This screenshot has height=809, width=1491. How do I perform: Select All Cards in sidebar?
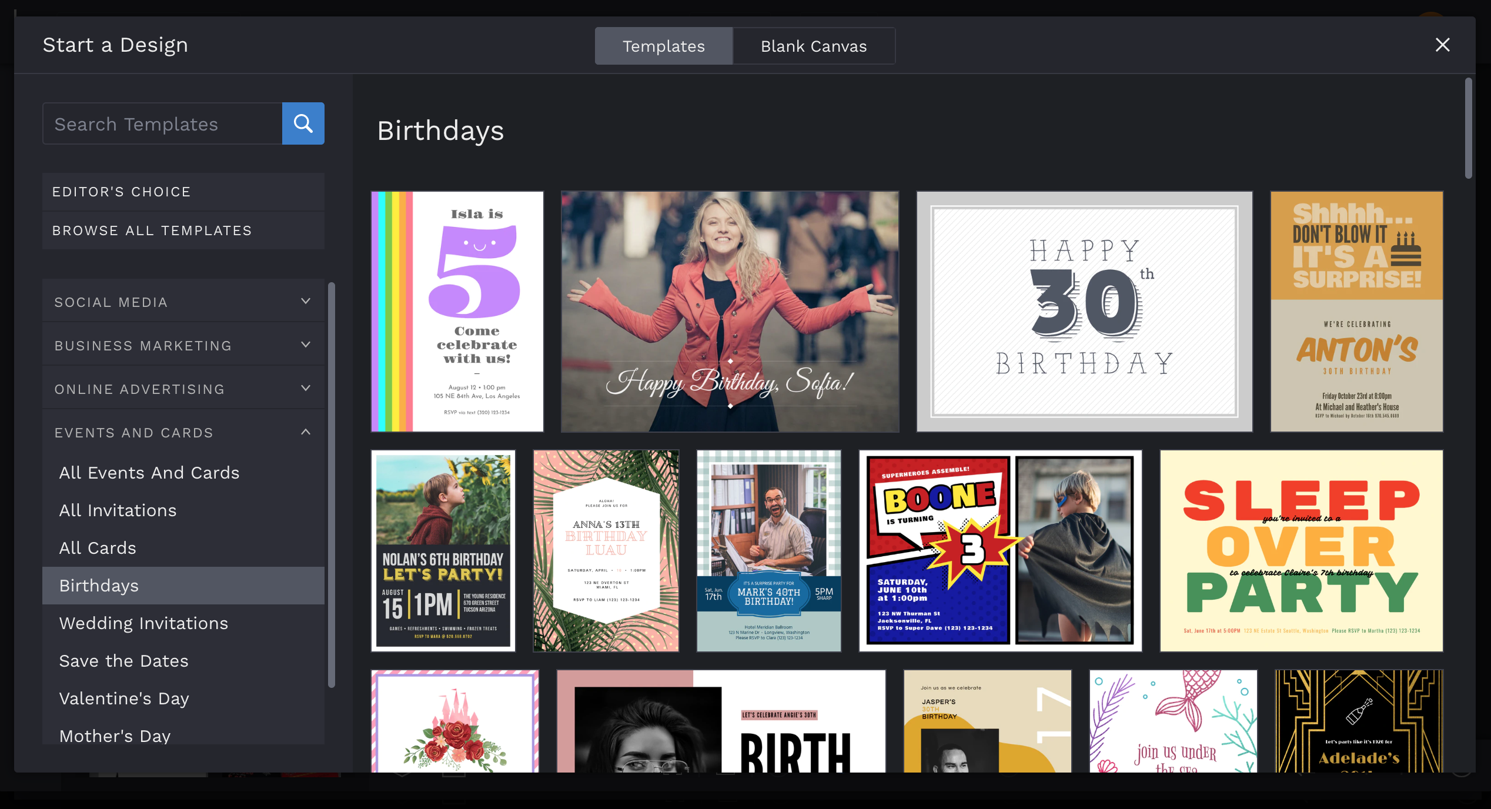[x=183, y=548]
